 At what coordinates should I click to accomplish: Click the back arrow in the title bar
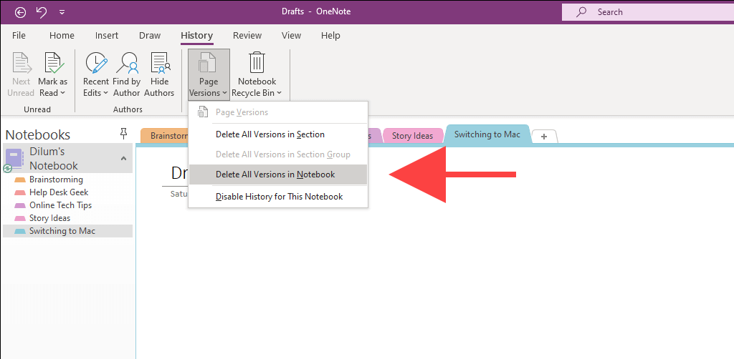pos(20,11)
